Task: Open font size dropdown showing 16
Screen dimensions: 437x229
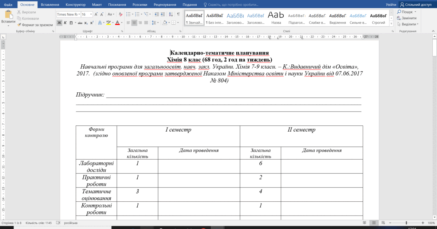Action: click(x=91, y=14)
